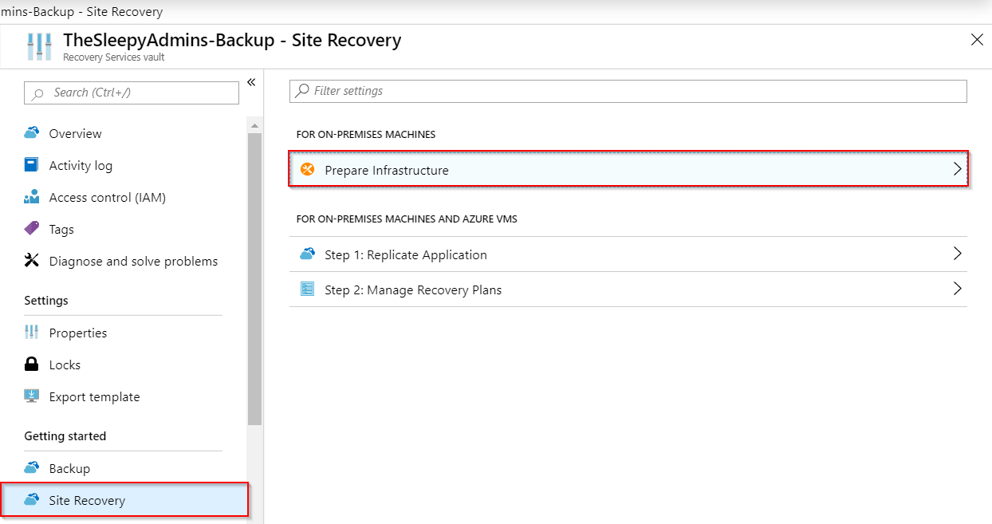Screen dimensions: 992x524
Task: Expand Step 1 Replicate Application chevron
Action: [958, 254]
